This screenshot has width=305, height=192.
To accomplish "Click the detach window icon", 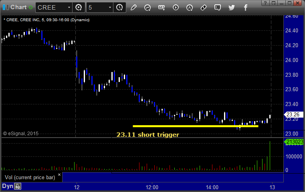I will click(273, 3).
